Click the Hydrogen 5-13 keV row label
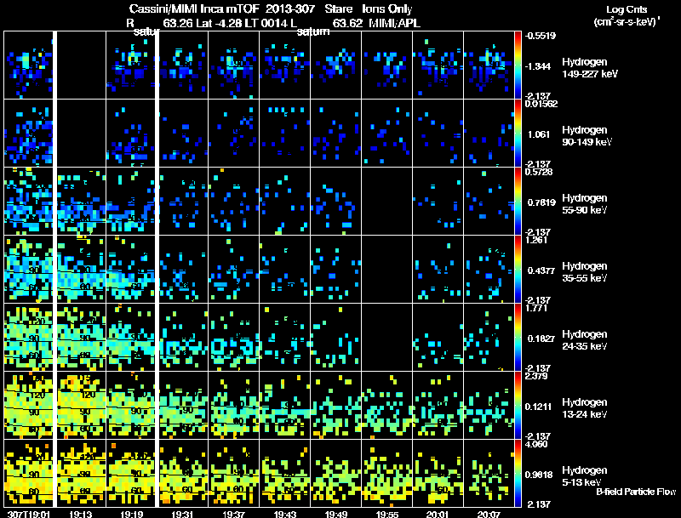 point(585,476)
